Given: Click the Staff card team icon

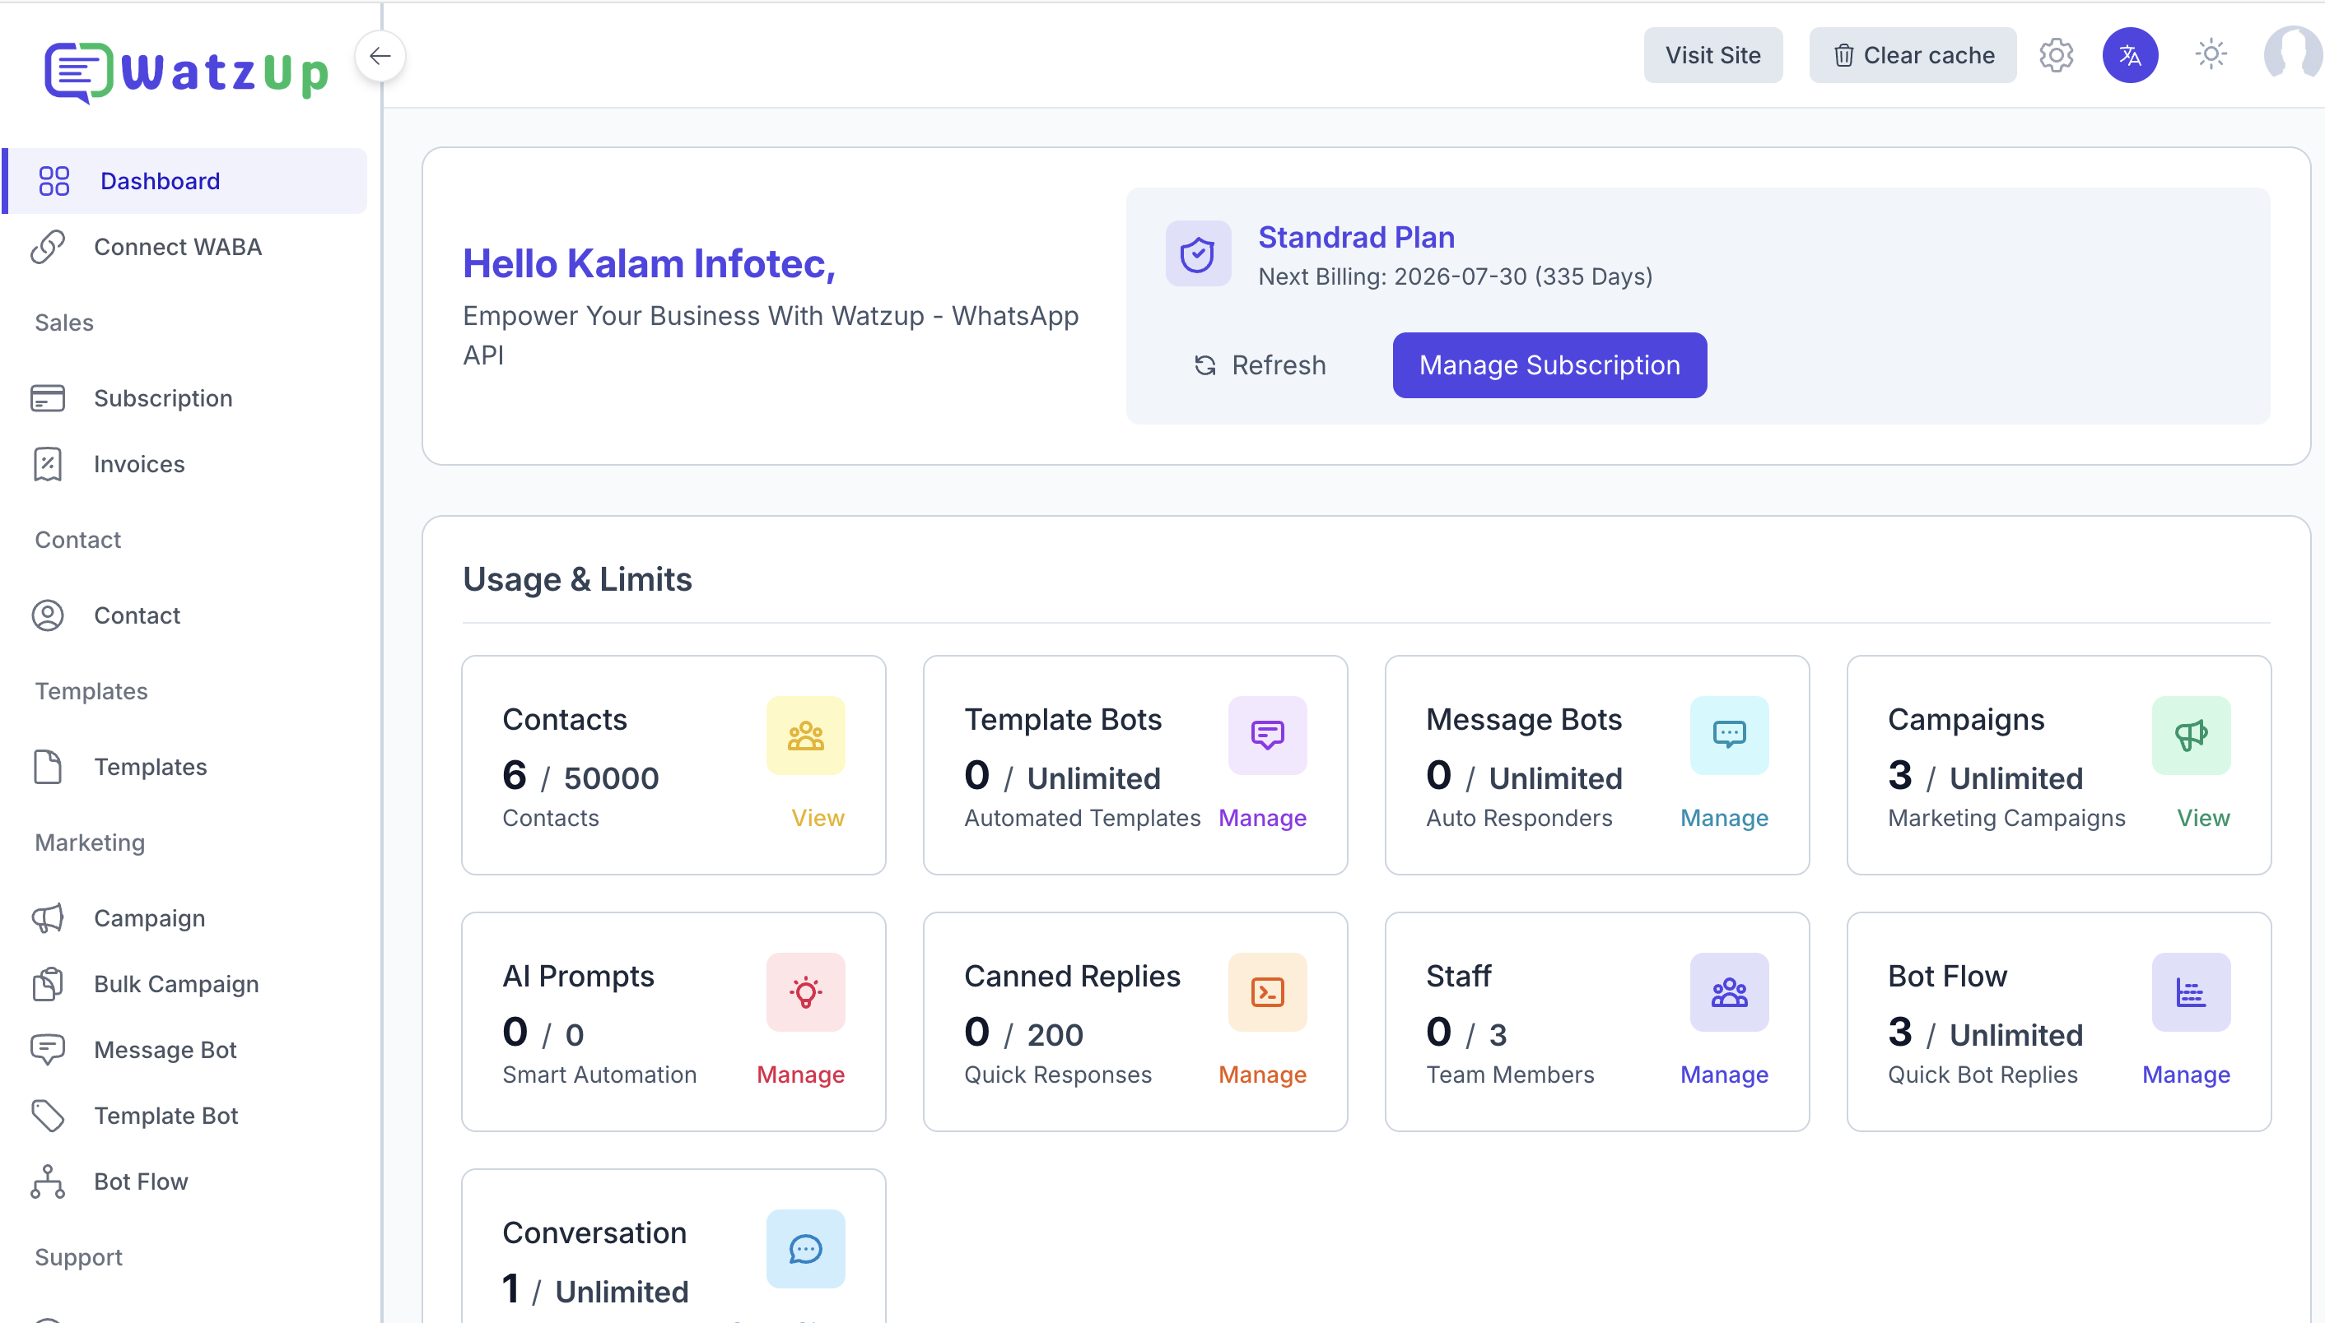Looking at the screenshot, I should click(1730, 992).
